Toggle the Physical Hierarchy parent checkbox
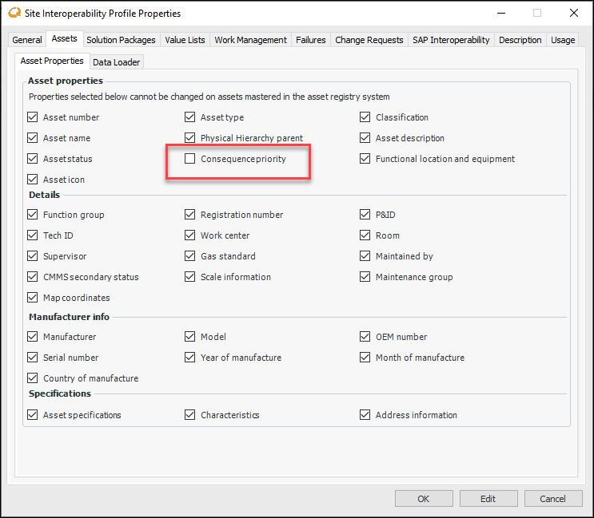 190,138
